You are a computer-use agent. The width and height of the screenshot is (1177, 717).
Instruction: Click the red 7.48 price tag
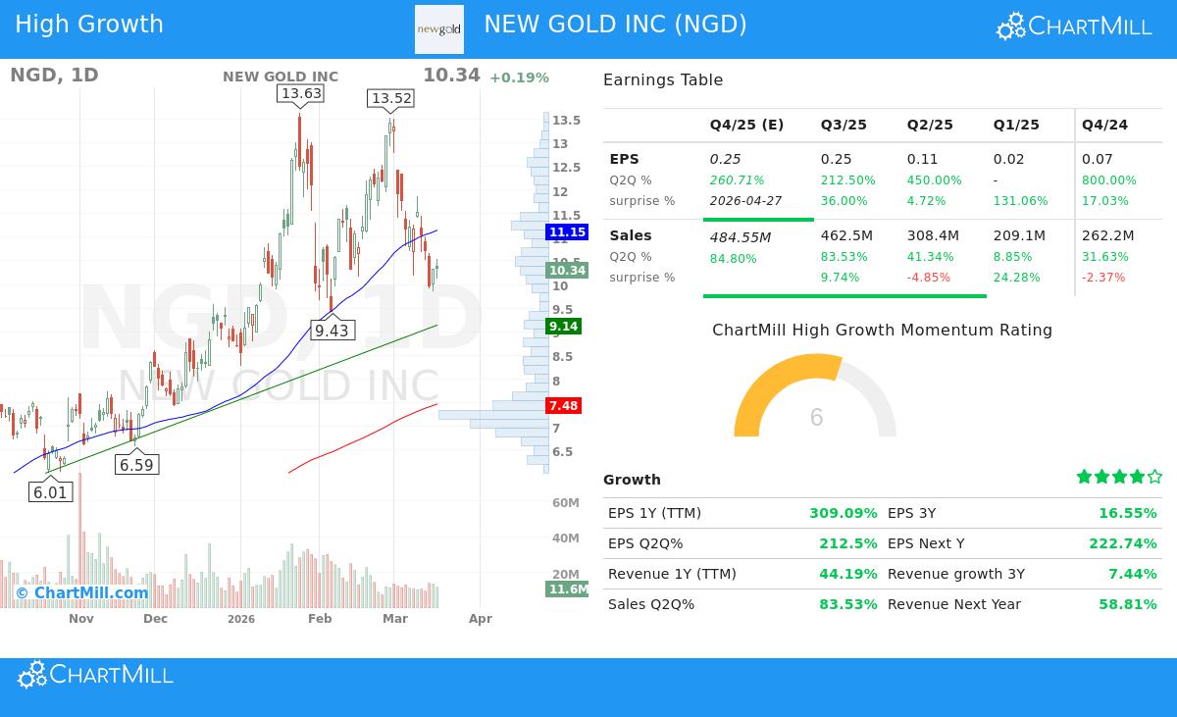(563, 405)
